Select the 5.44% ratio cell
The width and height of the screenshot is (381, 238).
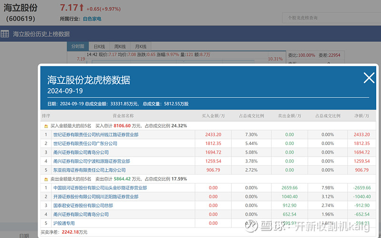point(251,144)
